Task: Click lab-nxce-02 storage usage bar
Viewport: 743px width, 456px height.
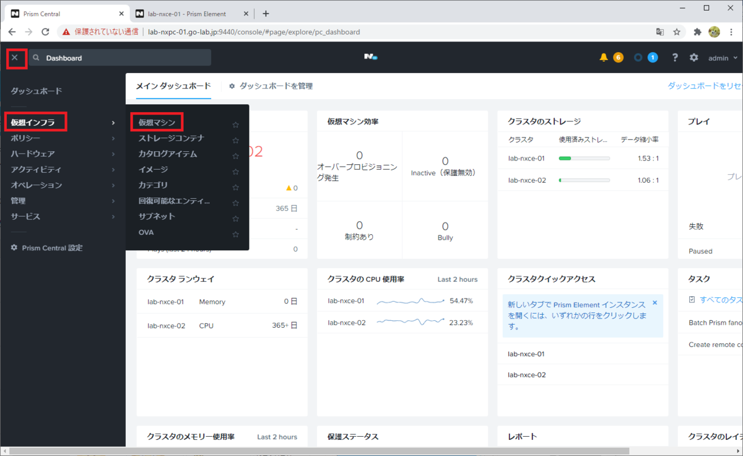Action: (x=584, y=180)
